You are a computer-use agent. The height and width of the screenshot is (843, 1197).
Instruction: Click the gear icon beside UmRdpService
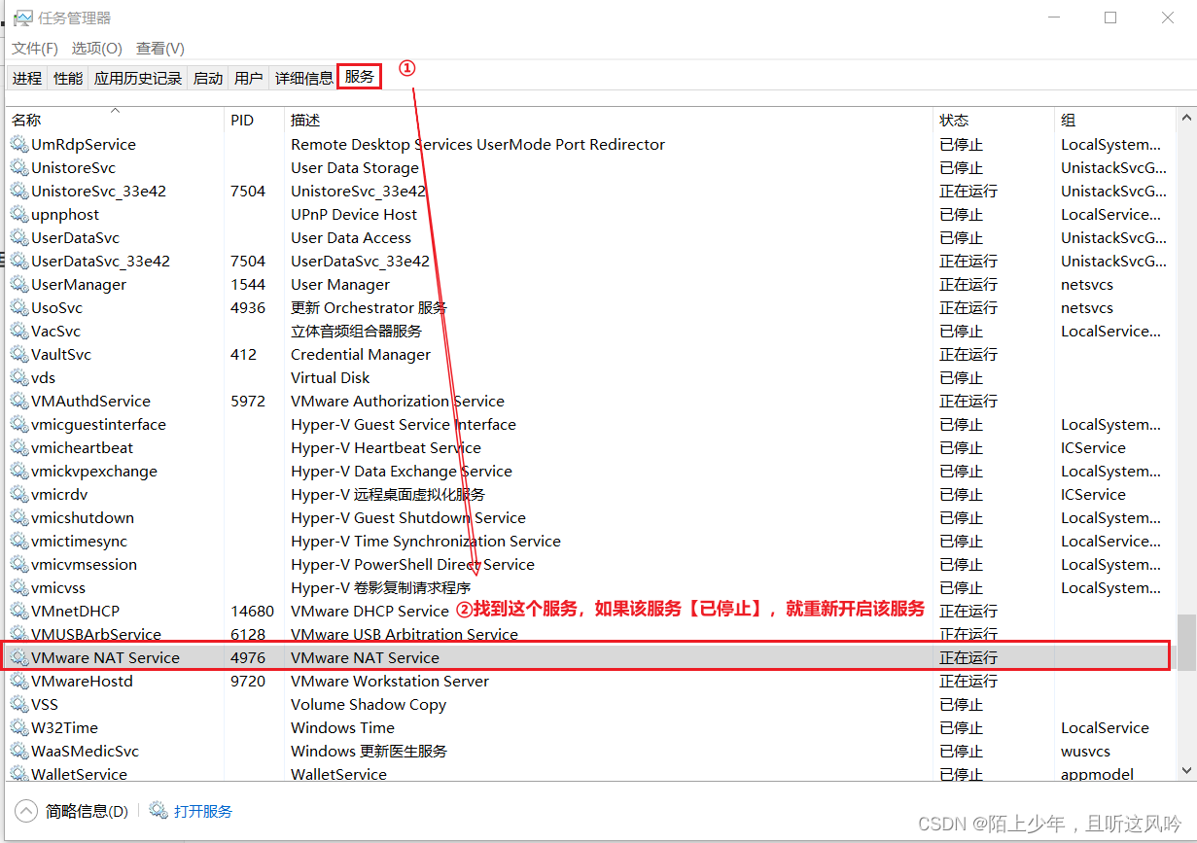[x=19, y=144]
